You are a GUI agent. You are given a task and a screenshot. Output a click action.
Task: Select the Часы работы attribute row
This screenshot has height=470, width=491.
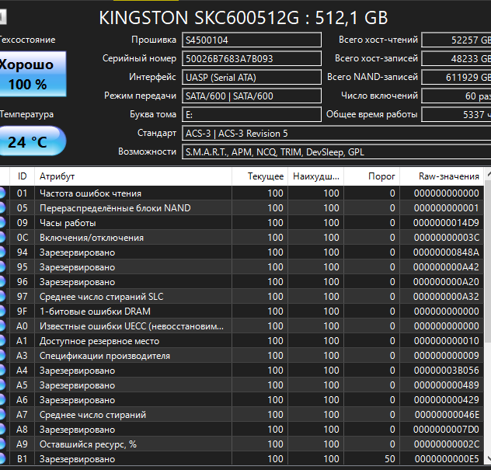coord(242,223)
